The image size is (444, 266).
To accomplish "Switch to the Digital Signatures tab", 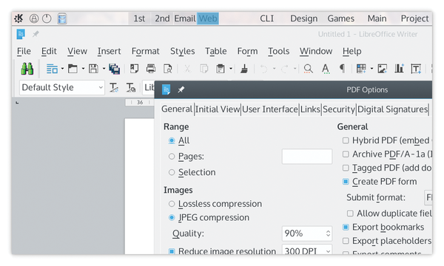I will click(392, 109).
